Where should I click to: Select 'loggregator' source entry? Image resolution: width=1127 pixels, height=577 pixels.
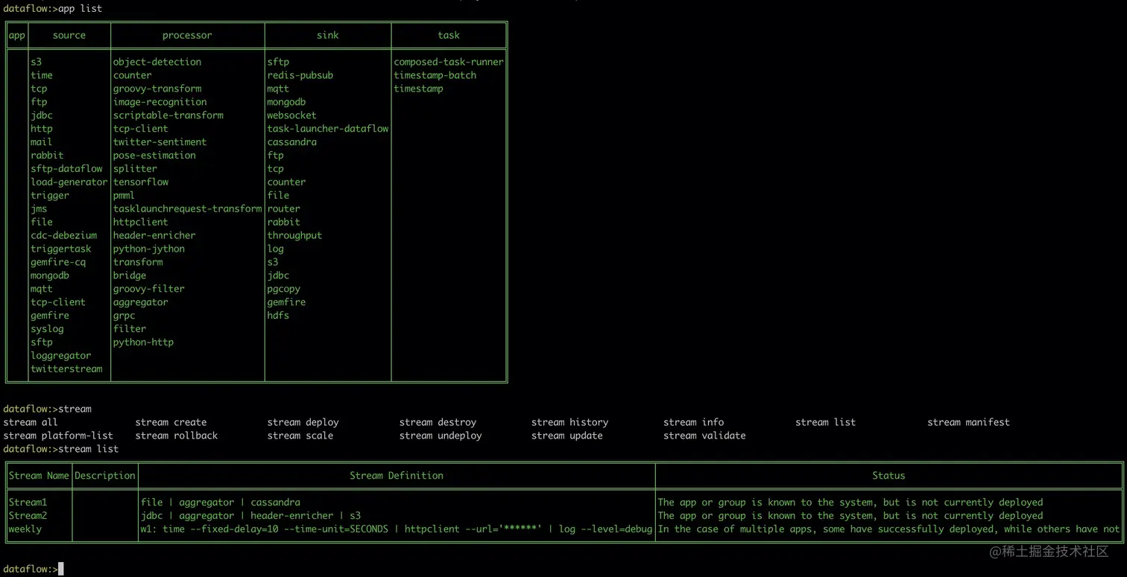[x=61, y=356]
